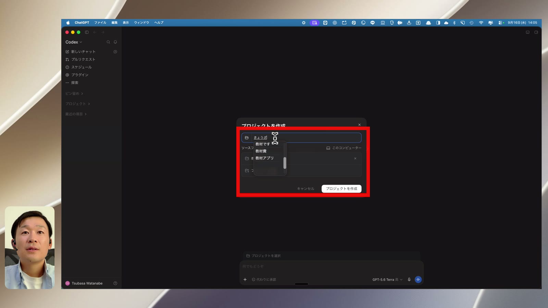548x308 pixels.
Task: Toggle 代わりに承認 option
Action: pyautogui.click(x=264, y=280)
